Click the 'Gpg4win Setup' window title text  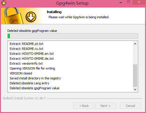(x=72, y=3)
